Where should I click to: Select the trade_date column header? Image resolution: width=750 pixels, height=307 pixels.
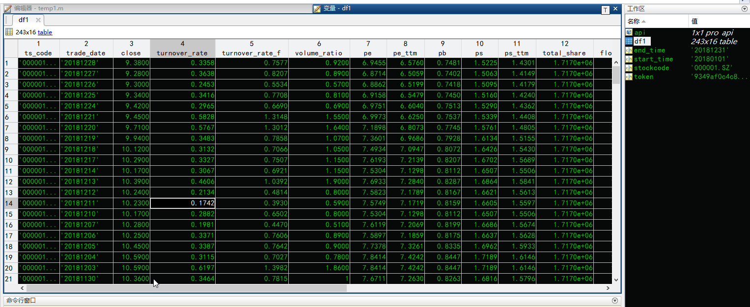click(x=86, y=49)
